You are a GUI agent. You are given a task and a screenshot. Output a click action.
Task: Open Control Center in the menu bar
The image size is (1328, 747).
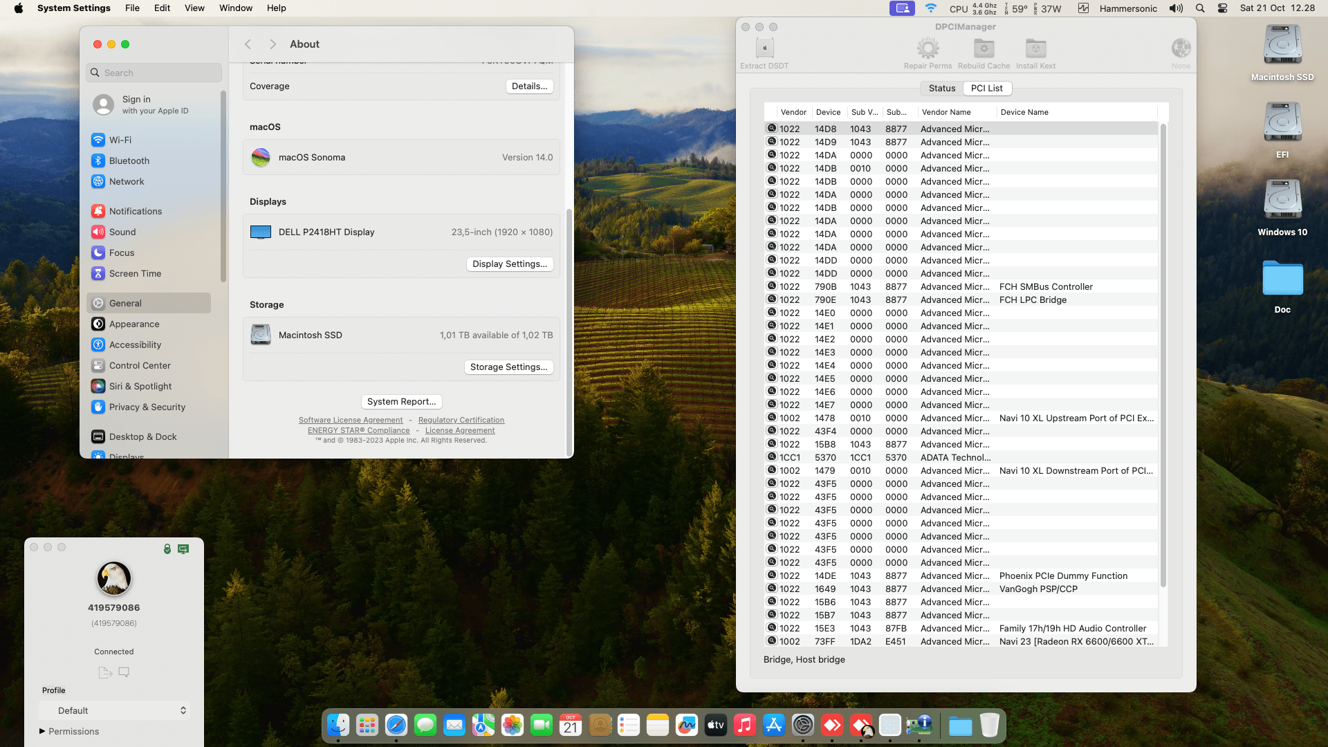pyautogui.click(x=1222, y=8)
